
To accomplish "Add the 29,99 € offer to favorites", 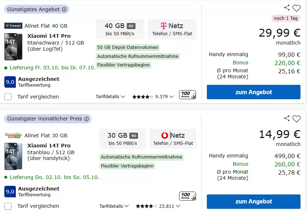I will tap(297, 8).
